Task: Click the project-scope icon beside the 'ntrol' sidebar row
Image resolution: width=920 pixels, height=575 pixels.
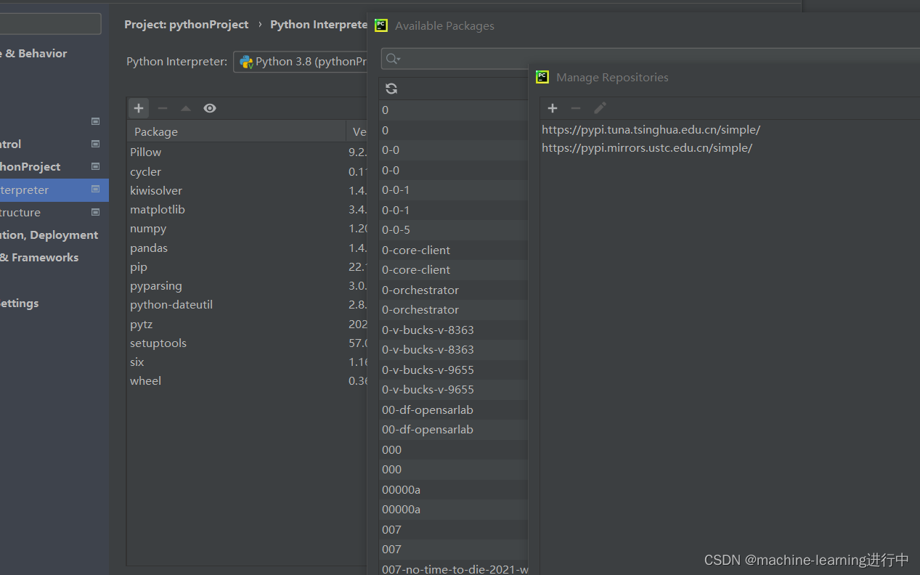Action: click(x=95, y=144)
